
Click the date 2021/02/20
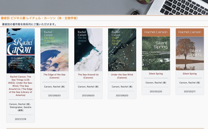coord(156,91)
